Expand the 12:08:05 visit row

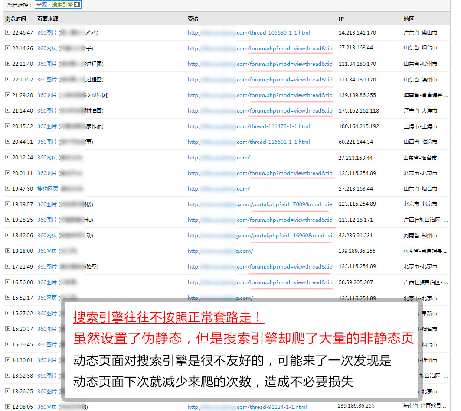click(x=8, y=406)
